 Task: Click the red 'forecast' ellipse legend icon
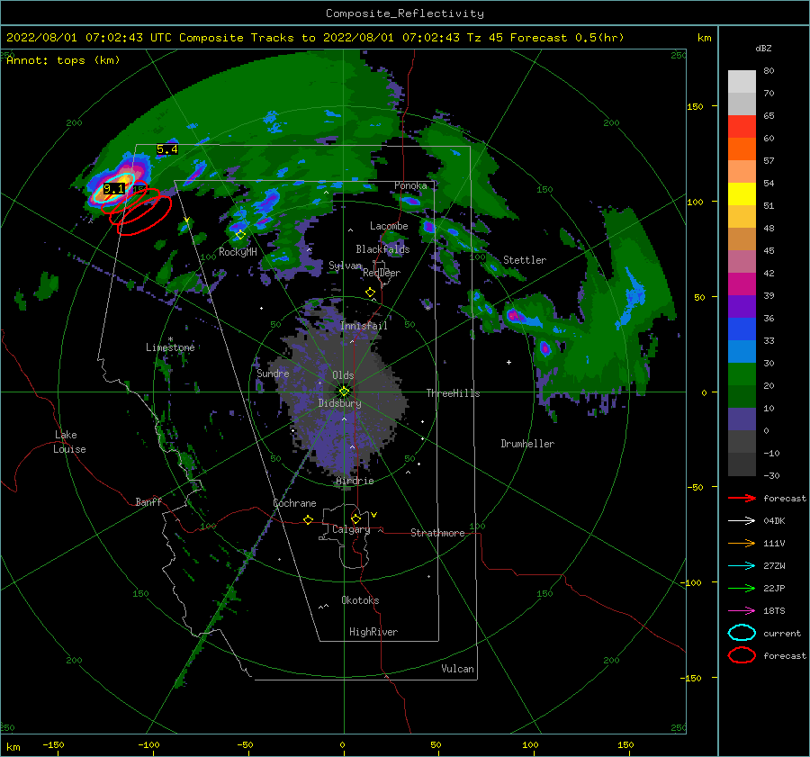[x=742, y=655]
